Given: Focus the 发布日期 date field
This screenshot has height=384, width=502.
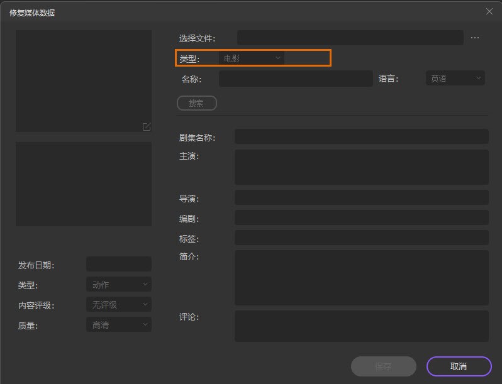Looking at the screenshot, I should point(119,264).
